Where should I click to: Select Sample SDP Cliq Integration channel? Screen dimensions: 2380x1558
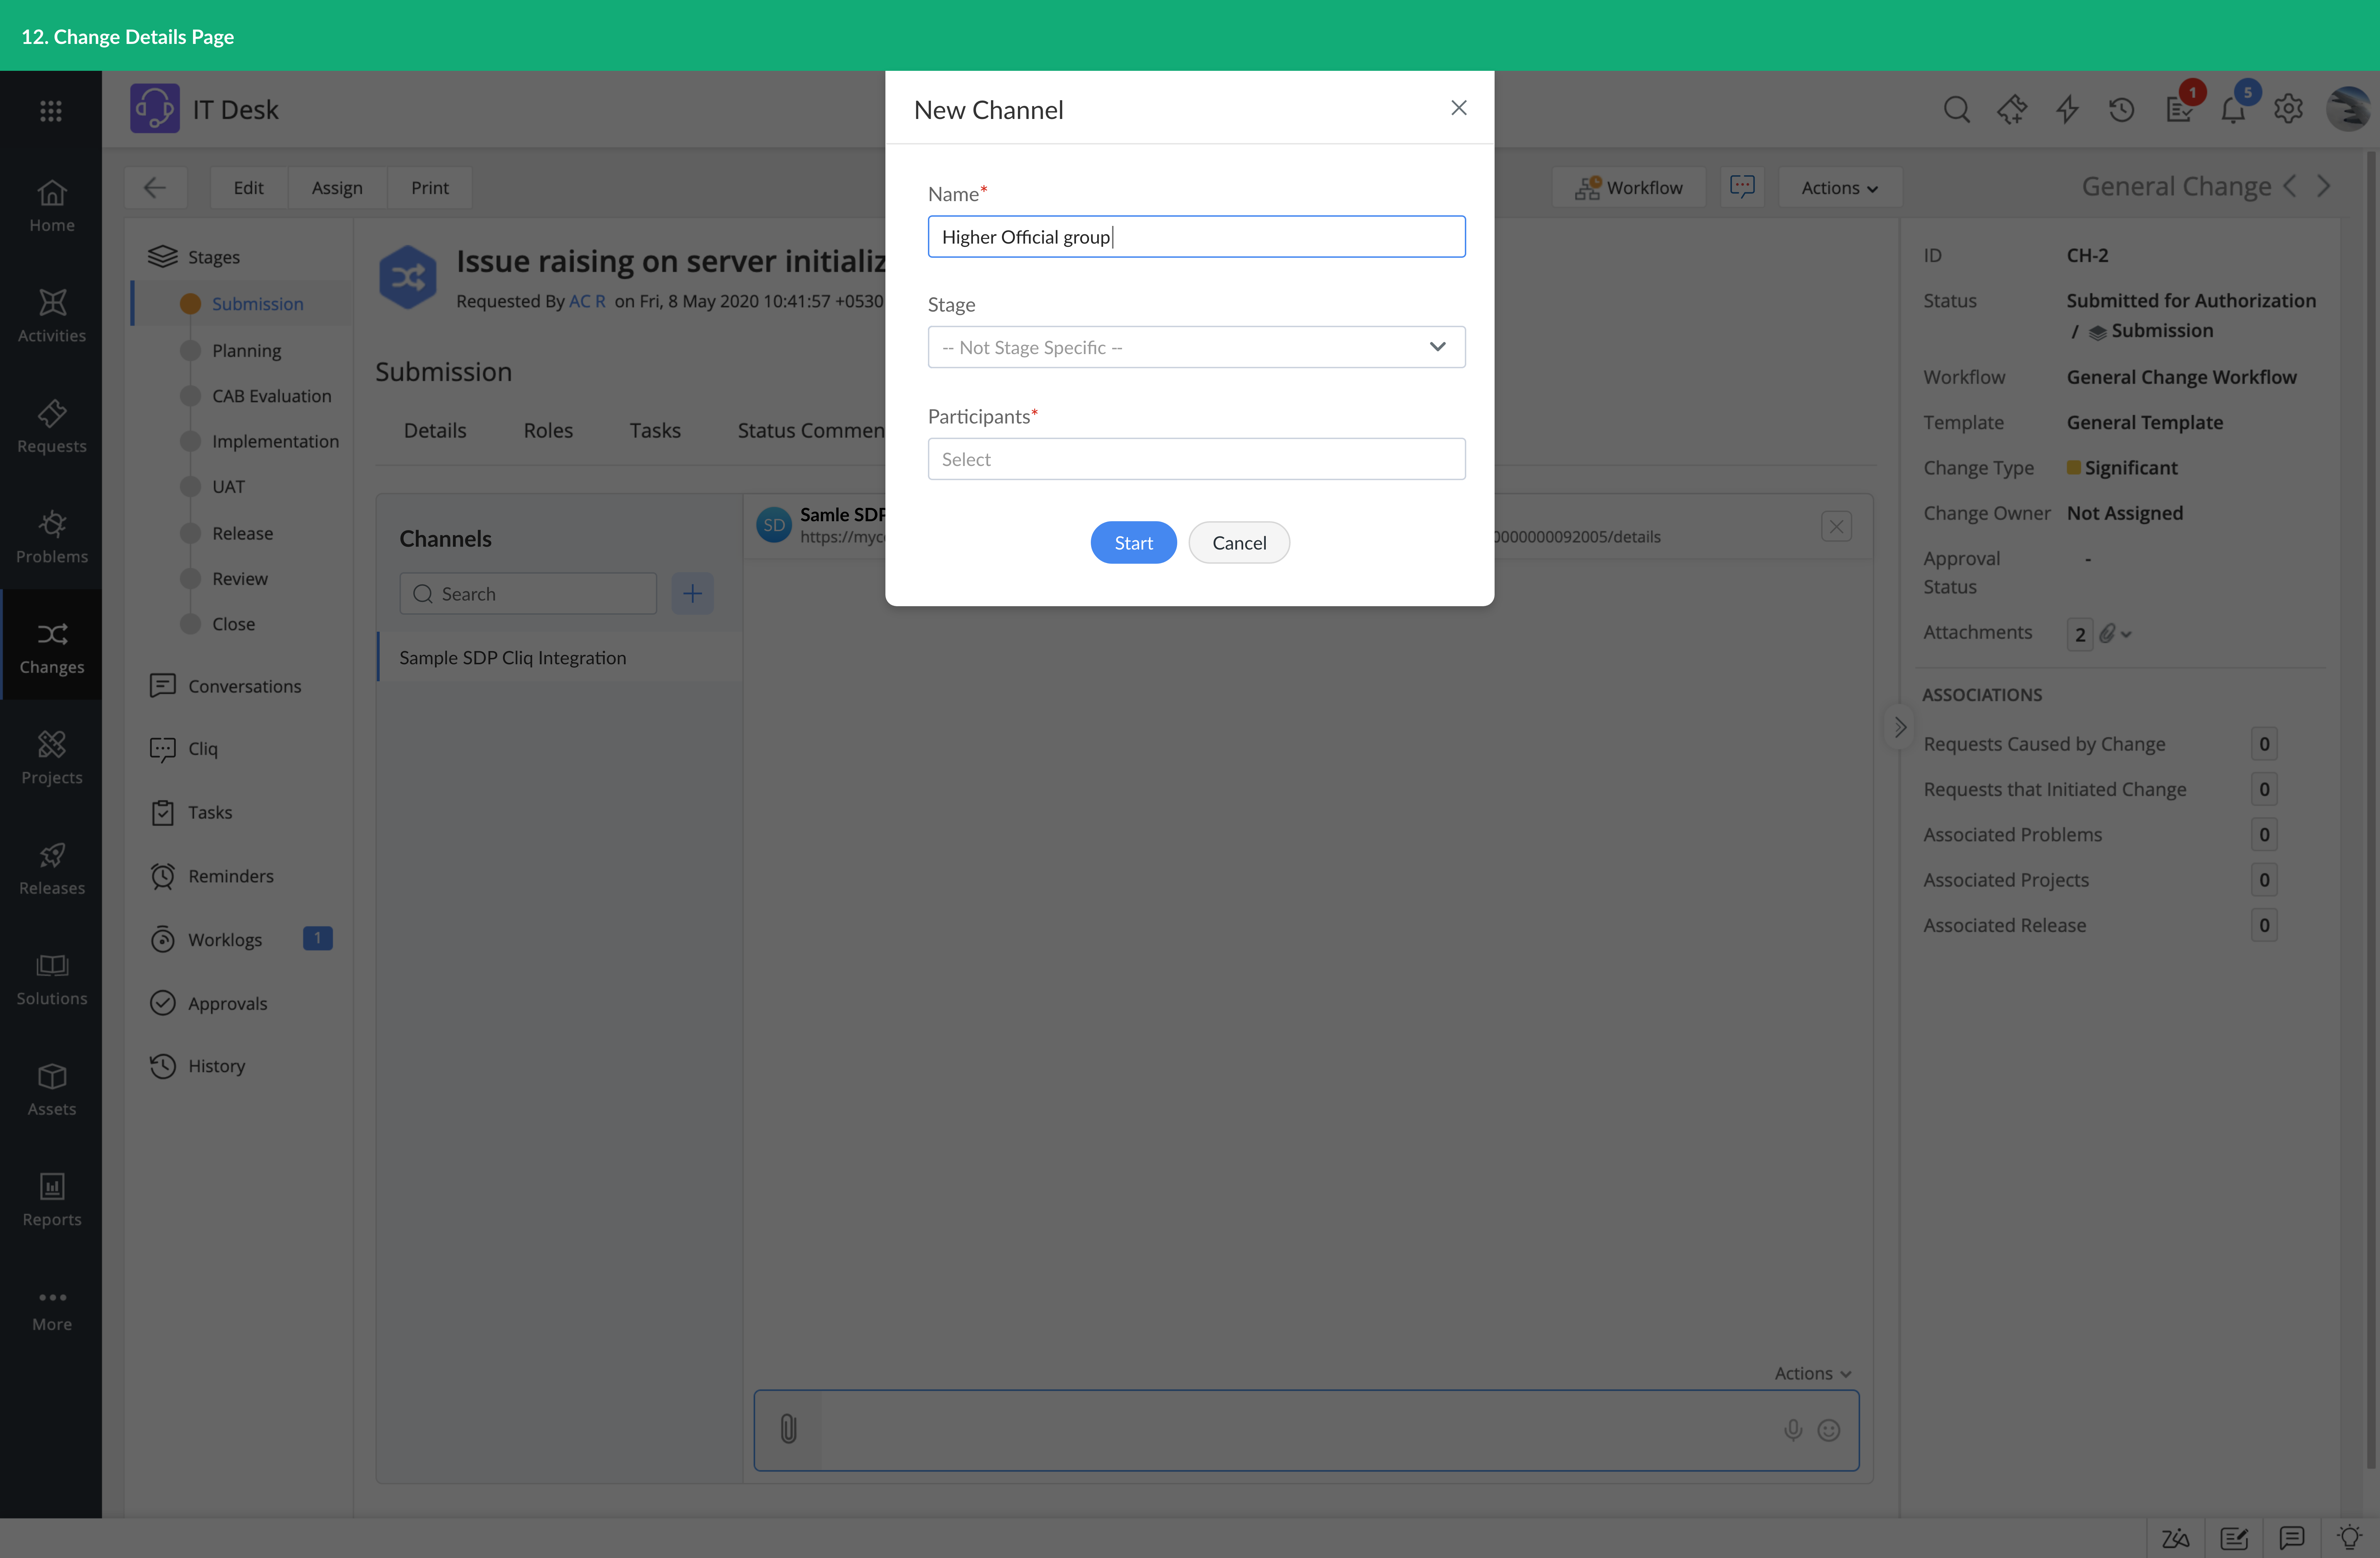coord(560,657)
